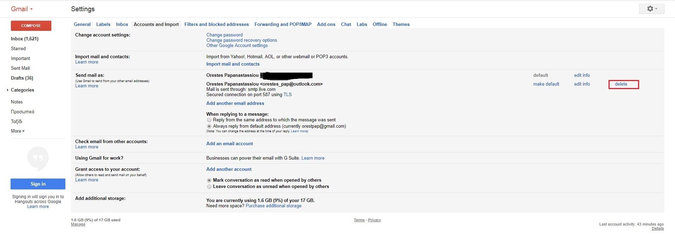The image size is (675, 235).
Task: Click the red Compose button
Action: pos(31,26)
